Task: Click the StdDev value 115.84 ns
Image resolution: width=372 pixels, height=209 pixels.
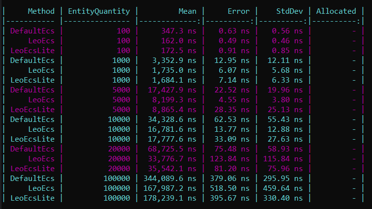Action: point(283,158)
